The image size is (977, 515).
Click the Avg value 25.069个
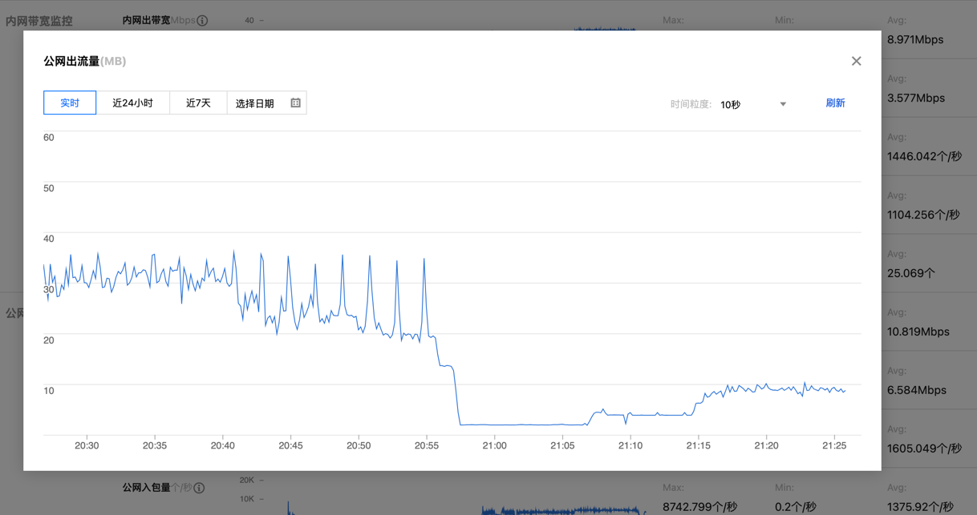911,273
